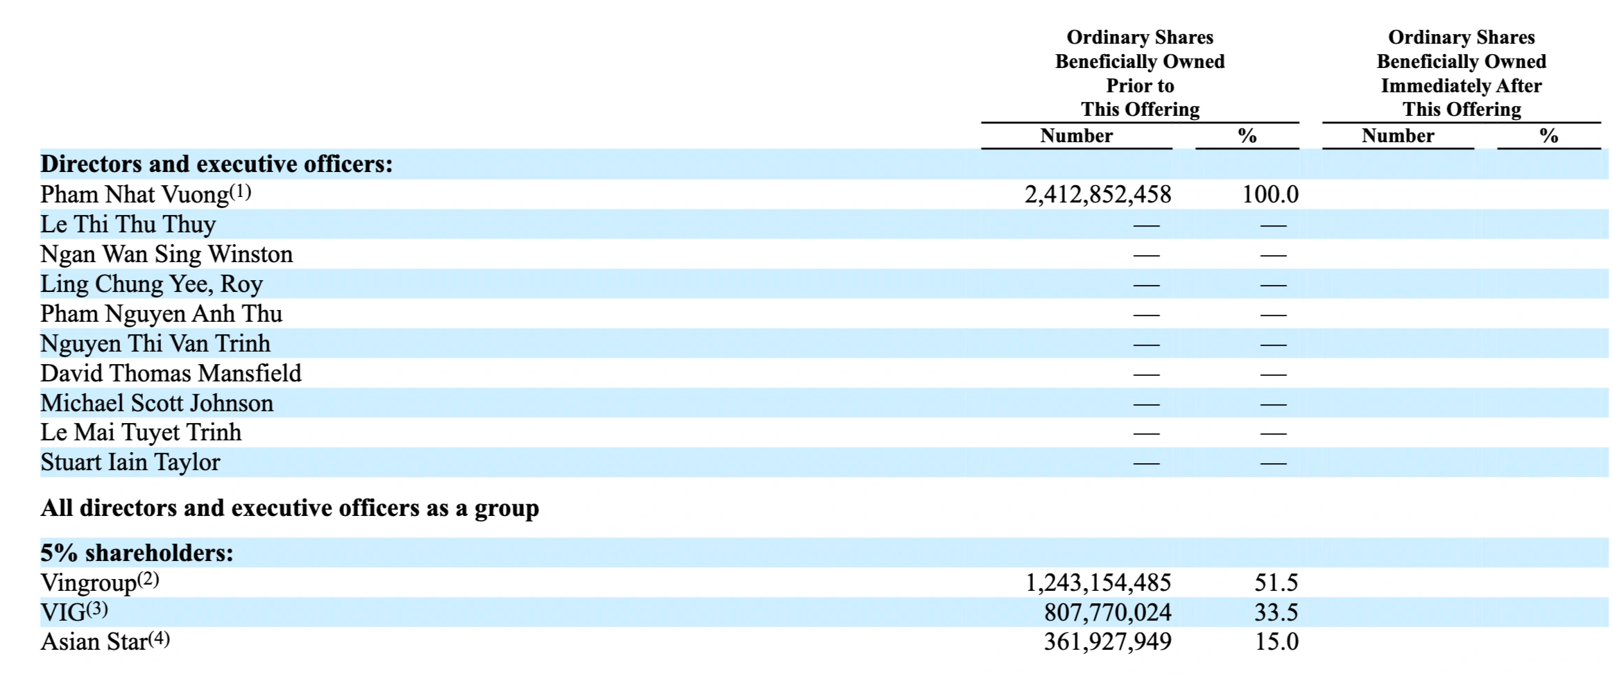Image resolution: width=1613 pixels, height=674 pixels.
Task: Select the name Le Thi Thu Thuy
Action: 128,225
